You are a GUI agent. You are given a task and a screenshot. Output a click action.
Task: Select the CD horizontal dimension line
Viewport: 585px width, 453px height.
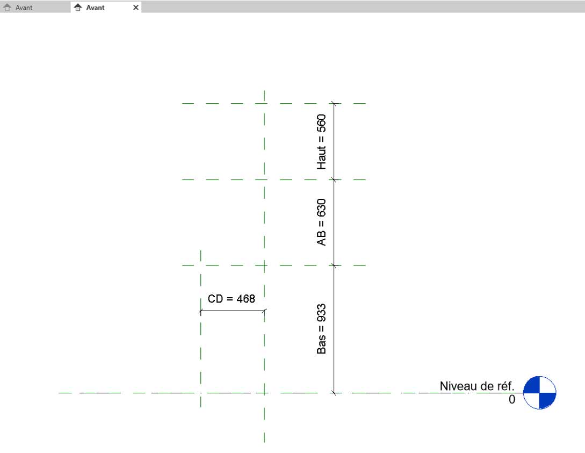[x=233, y=311]
